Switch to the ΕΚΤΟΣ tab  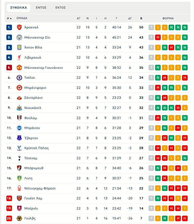click(x=61, y=8)
